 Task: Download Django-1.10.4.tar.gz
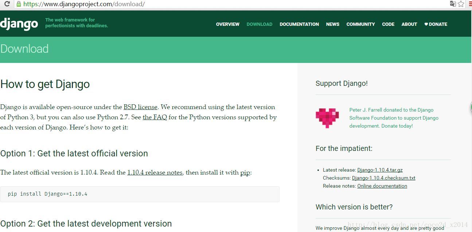tap(380, 170)
